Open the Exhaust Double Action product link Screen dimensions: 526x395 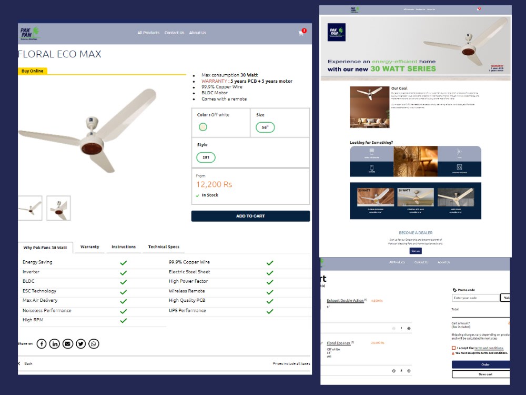click(345, 301)
